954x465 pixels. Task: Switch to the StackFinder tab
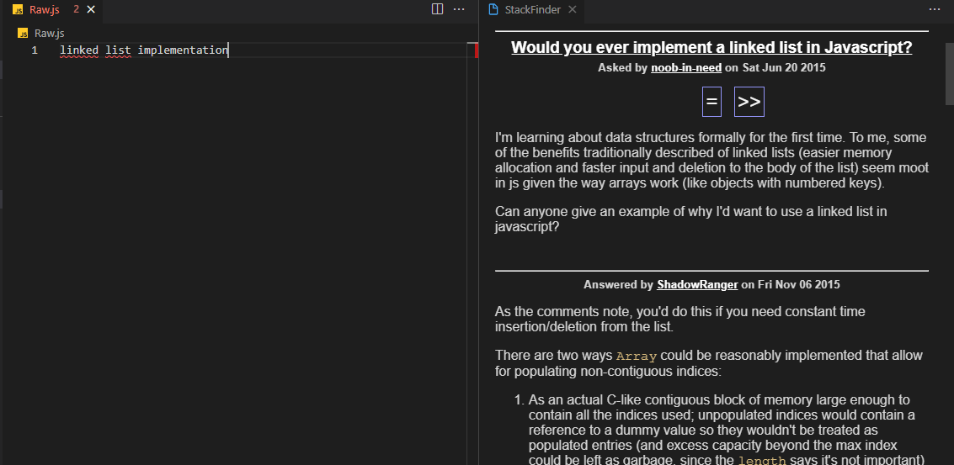point(532,10)
